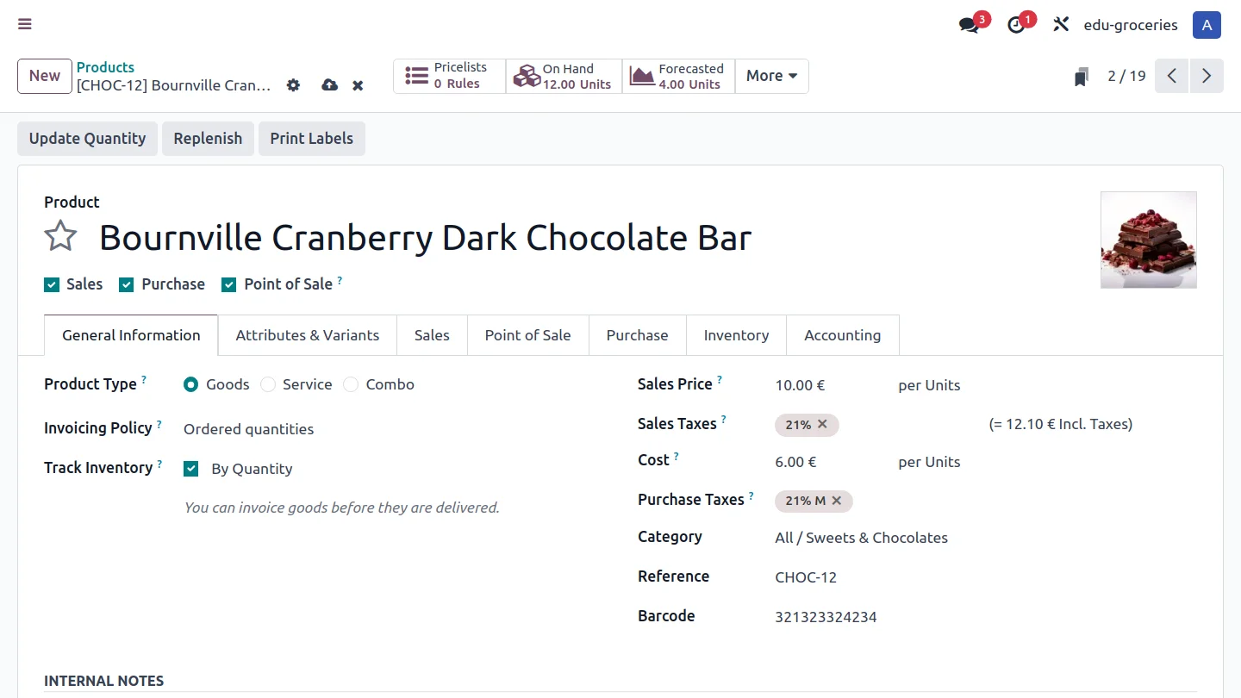Open the main hamburger menu
Screen dimensions: 1241x698
tap(25, 24)
